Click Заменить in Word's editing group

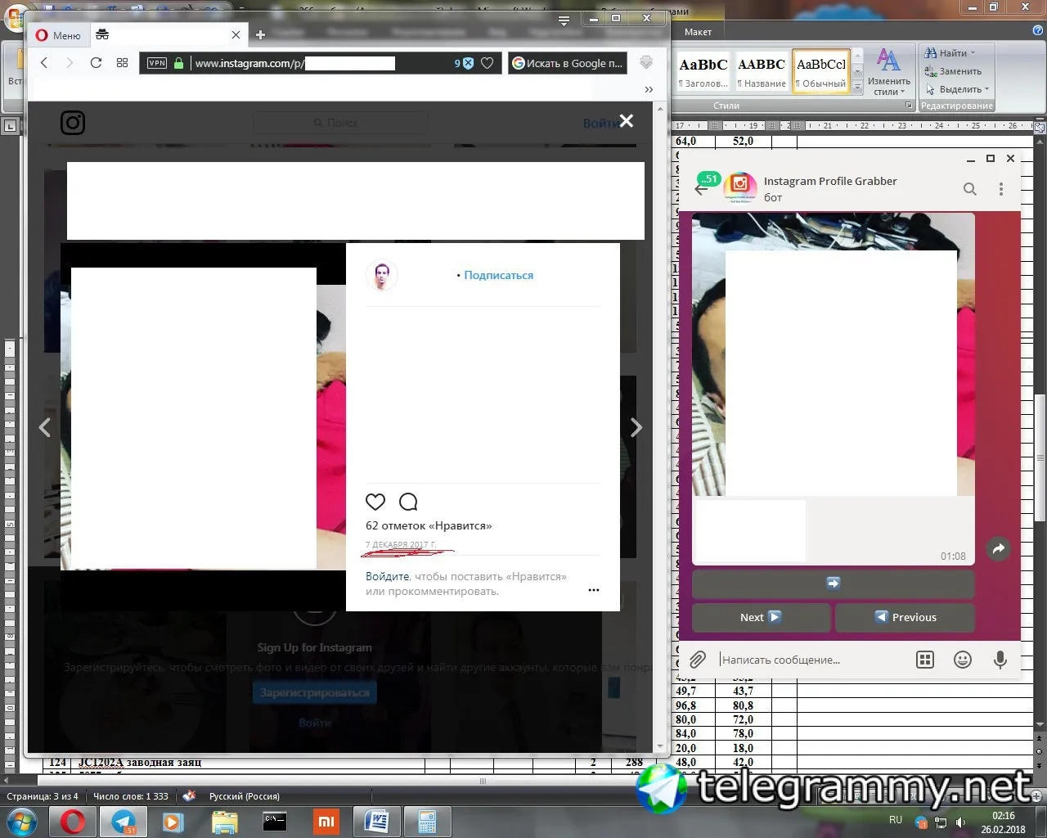[953, 71]
